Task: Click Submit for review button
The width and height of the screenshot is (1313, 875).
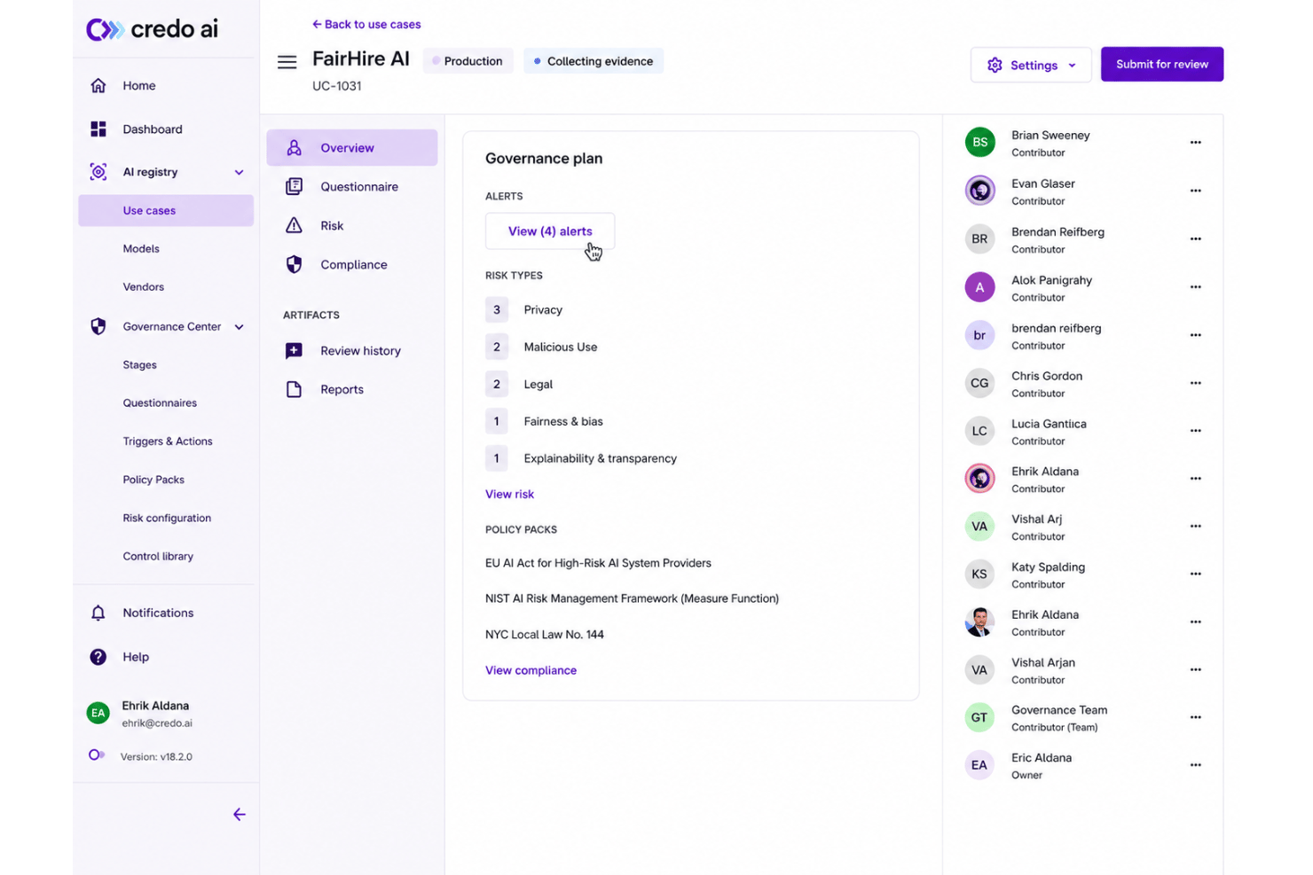Action: (1162, 64)
